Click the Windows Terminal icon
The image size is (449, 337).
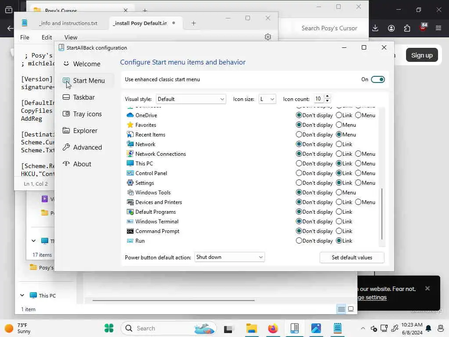click(x=130, y=222)
